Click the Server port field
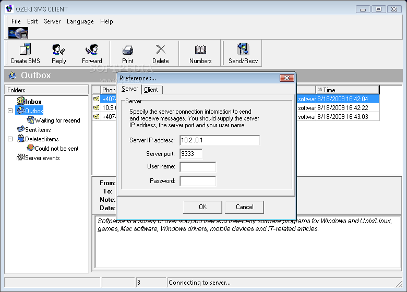 (191, 154)
